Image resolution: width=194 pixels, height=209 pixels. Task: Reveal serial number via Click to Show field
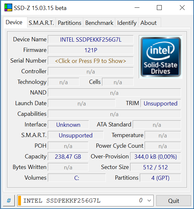pyautogui.click(x=91, y=61)
